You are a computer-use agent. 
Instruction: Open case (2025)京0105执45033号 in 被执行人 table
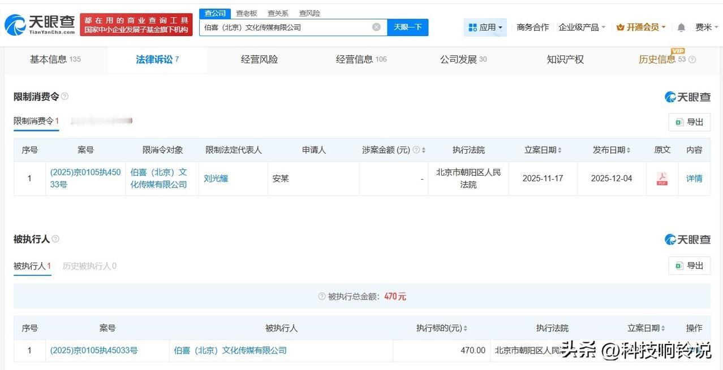[94, 350]
